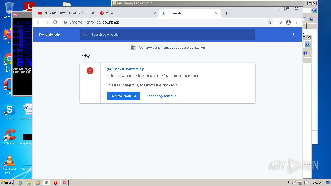The width and height of the screenshot is (331, 186).
Task: Click the organization building icon
Action: [x=133, y=48]
